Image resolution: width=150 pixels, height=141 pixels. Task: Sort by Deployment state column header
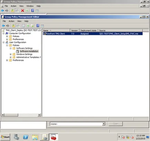(88, 30)
